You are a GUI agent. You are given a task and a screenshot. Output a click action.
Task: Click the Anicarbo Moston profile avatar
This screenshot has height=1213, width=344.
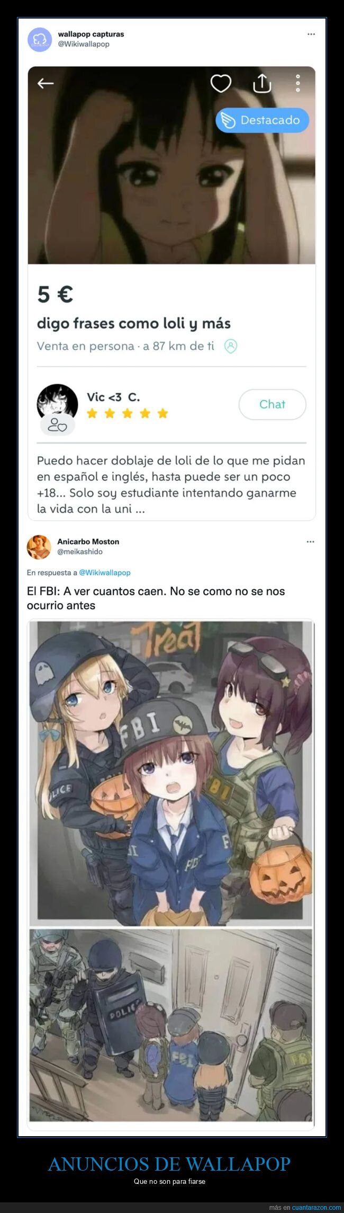[39, 547]
